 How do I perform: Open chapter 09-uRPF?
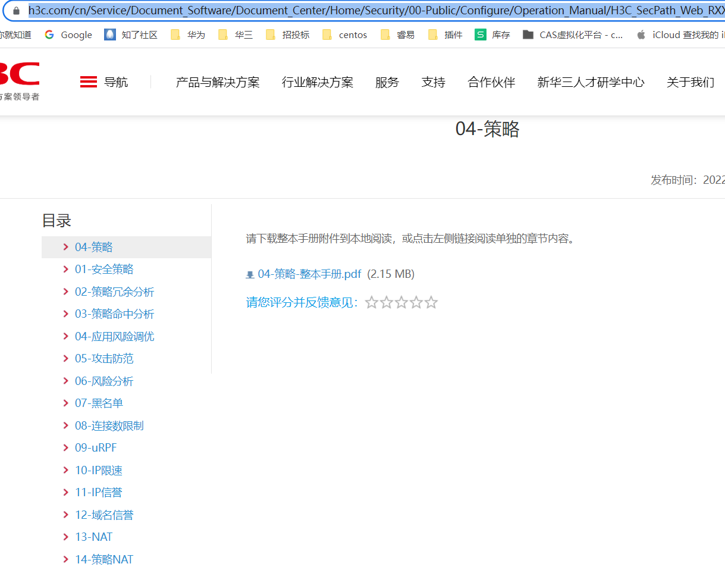[96, 447]
